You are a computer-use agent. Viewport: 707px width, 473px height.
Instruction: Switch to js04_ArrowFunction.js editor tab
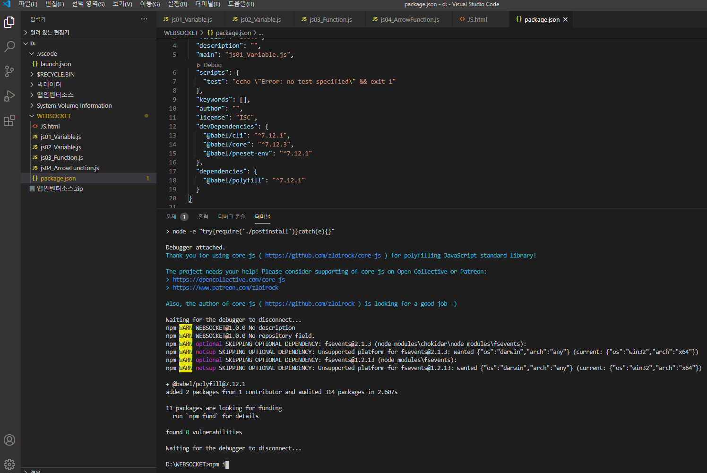(x=409, y=19)
